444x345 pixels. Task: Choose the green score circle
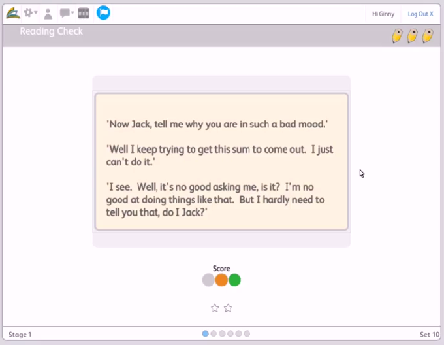pyautogui.click(x=234, y=280)
